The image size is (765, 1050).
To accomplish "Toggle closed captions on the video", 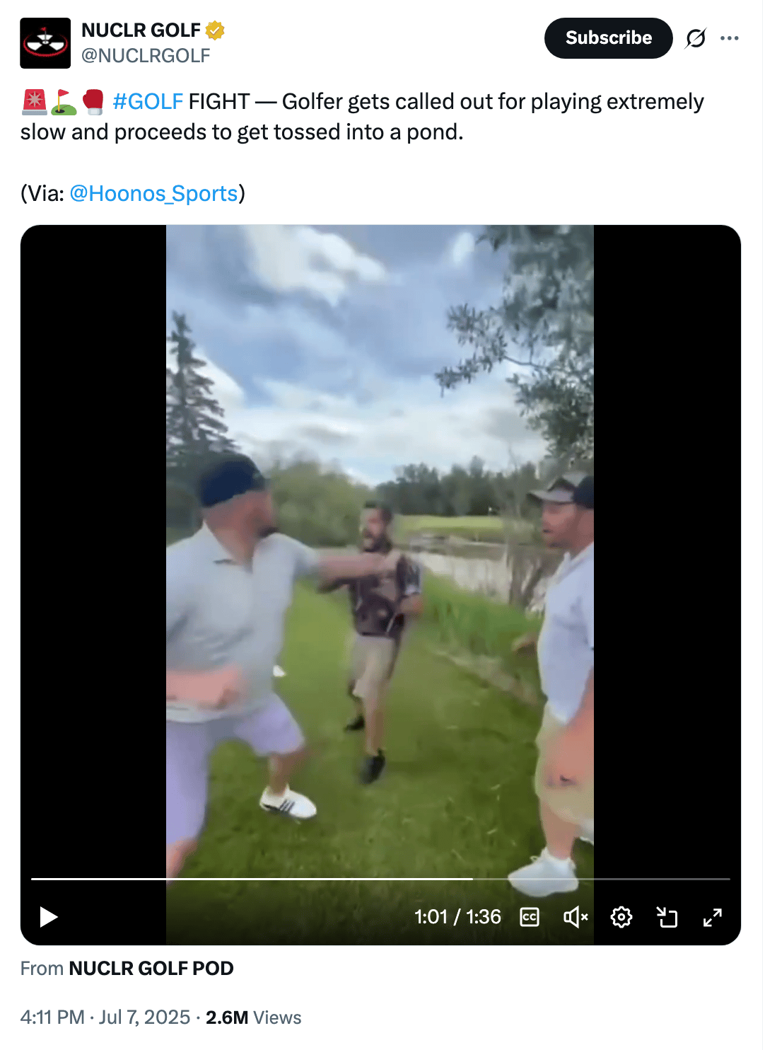I will point(530,917).
